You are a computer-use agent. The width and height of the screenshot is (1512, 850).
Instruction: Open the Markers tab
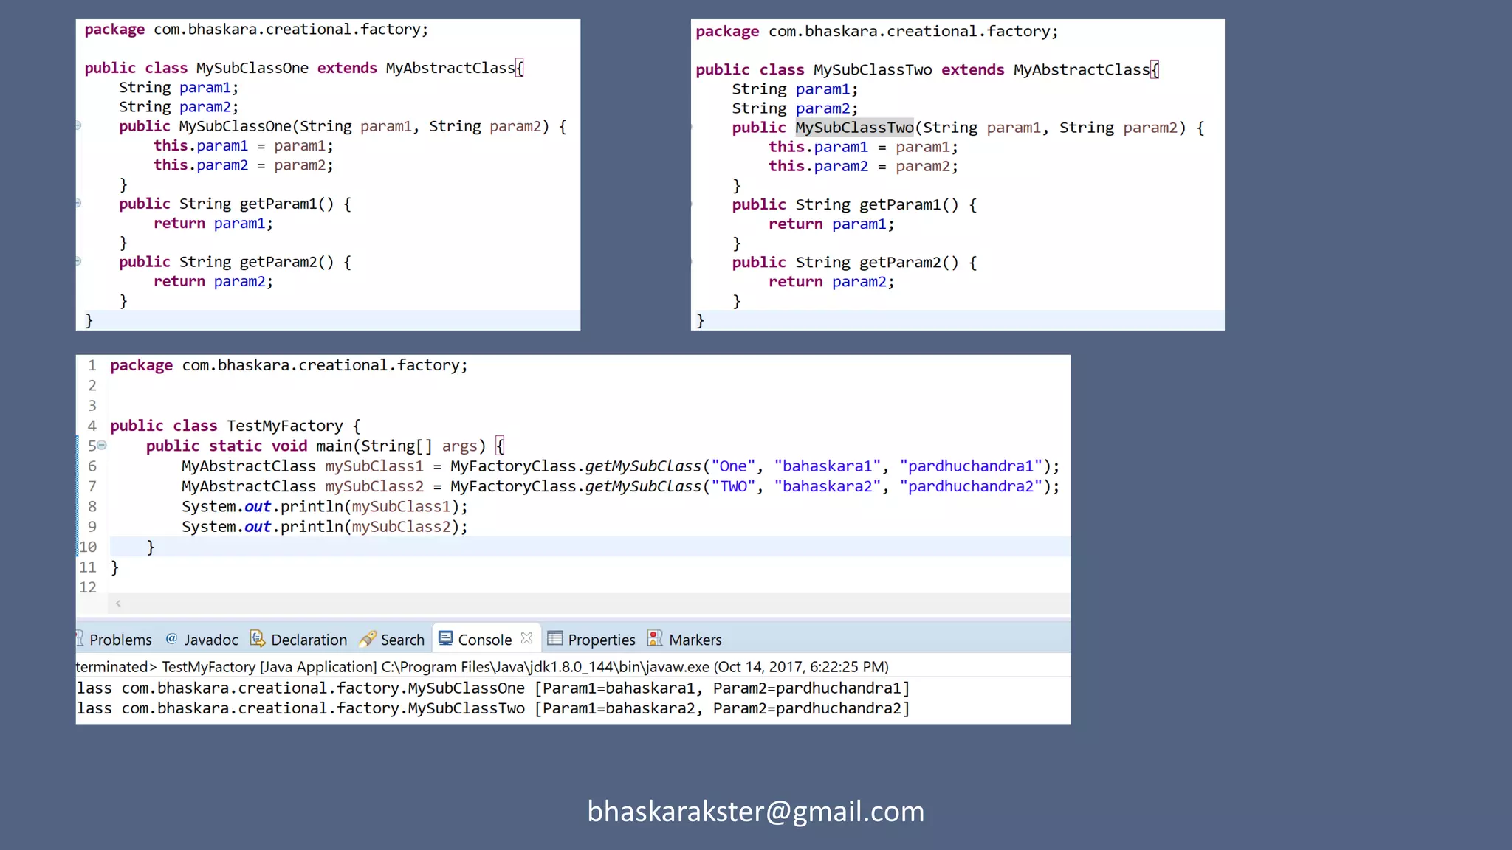pyautogui.click(x=695, y=640)
